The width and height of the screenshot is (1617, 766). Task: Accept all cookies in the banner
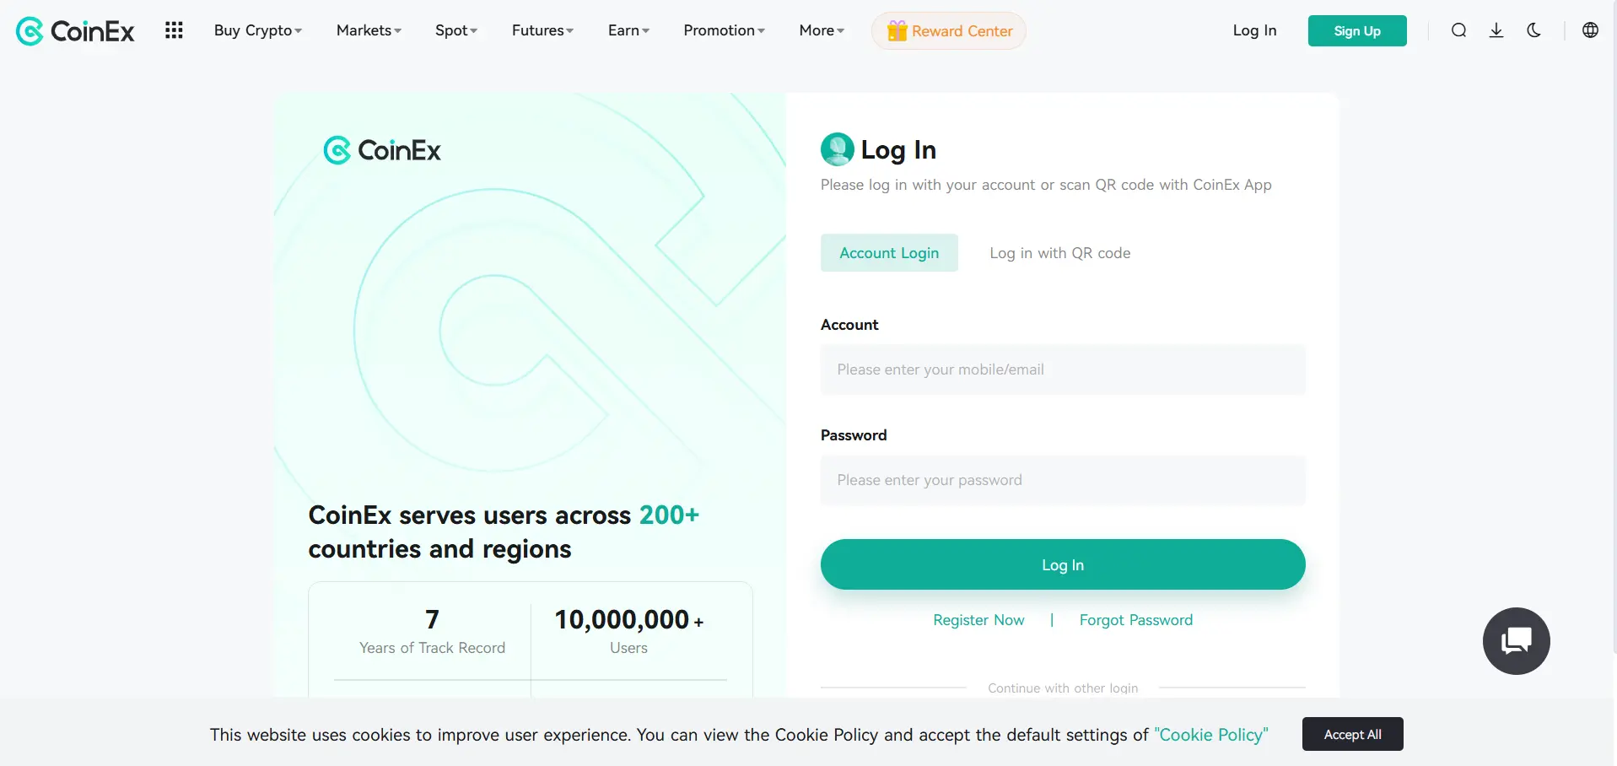coord(1352,734)
